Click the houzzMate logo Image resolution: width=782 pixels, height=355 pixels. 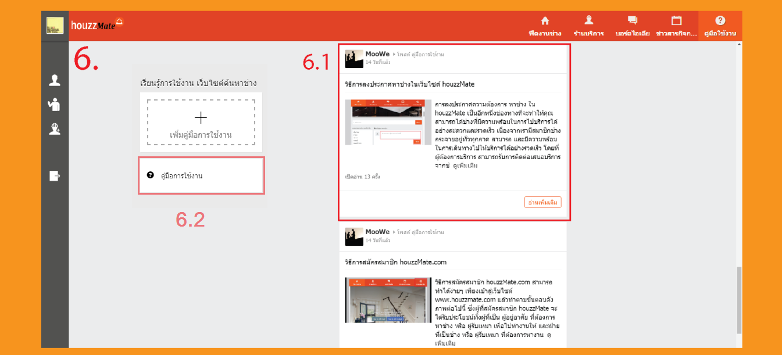[x=97, y=24]
